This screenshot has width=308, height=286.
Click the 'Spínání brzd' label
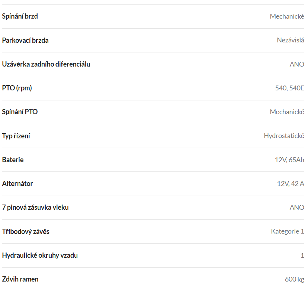(x=20, y=16)
